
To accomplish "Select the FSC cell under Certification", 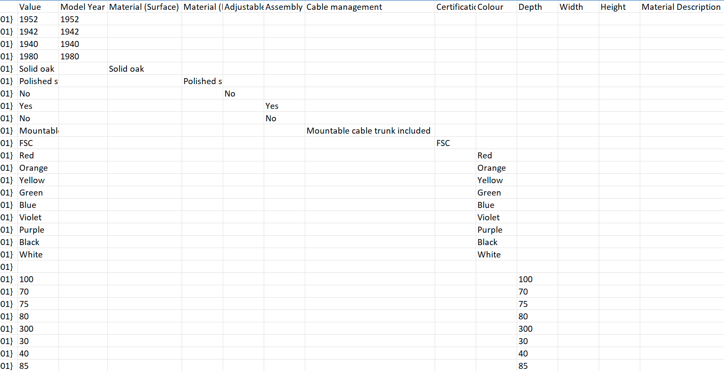I will click(x=455, y=143).
